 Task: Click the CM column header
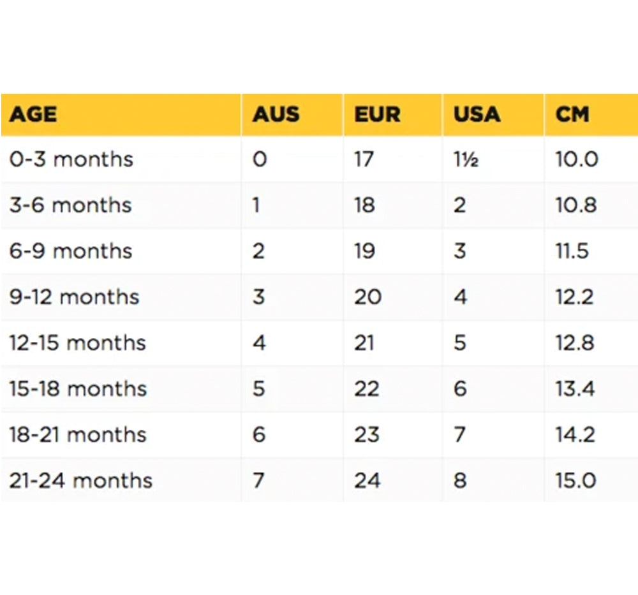pos(572,114)
